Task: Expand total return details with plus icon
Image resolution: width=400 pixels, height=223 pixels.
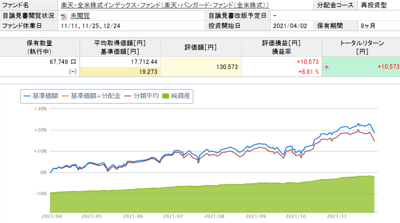Action: (x=327, y=67)
